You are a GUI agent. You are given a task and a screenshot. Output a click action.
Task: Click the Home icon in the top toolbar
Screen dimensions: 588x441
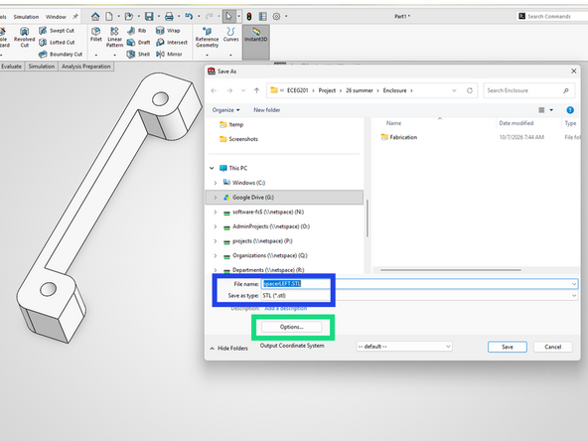pos(95,17)
